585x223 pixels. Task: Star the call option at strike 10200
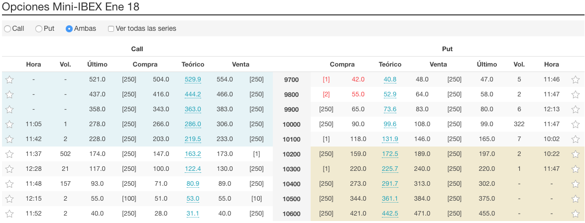point(9,154)
